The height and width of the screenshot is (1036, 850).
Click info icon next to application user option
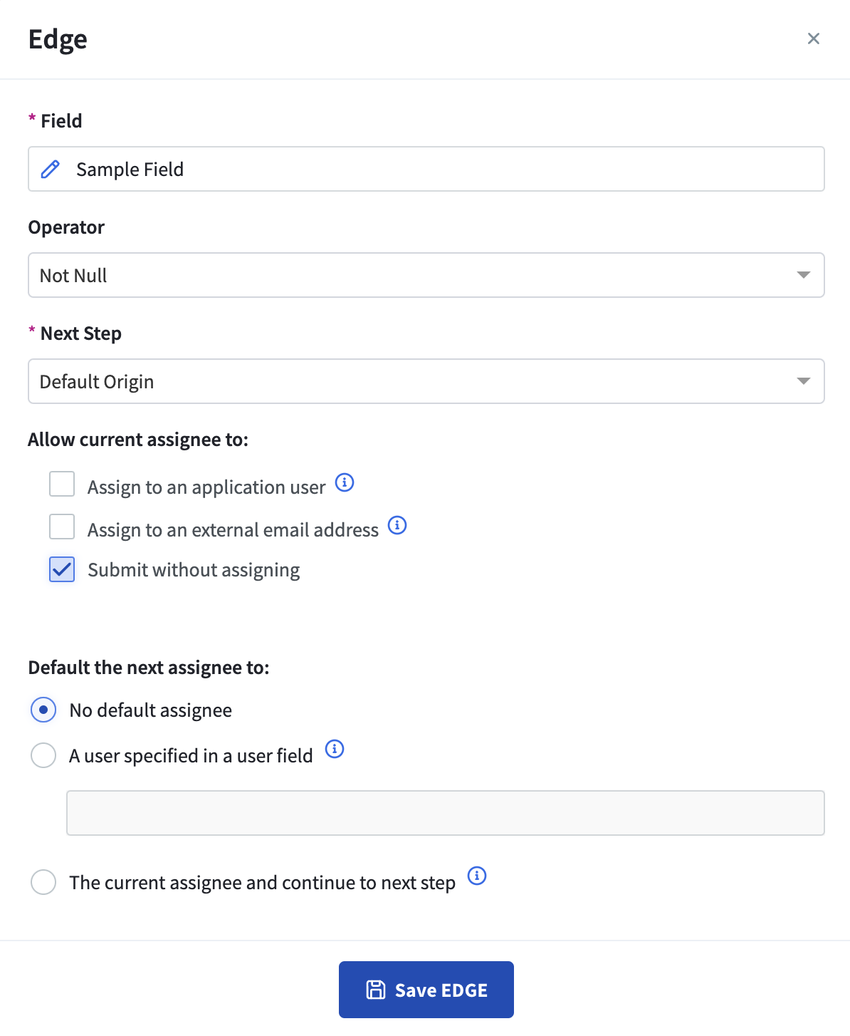(x=345, y=482)
